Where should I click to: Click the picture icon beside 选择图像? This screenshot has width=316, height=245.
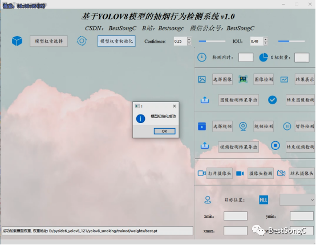202,79
